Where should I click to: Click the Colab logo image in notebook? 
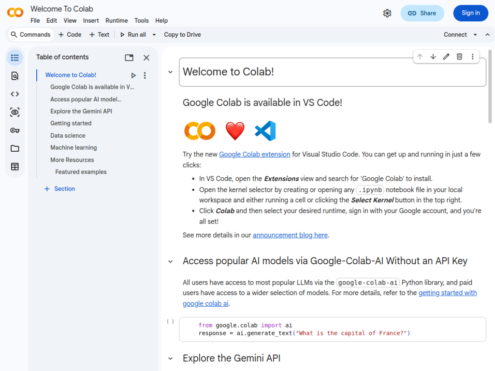tap(200, 131)
